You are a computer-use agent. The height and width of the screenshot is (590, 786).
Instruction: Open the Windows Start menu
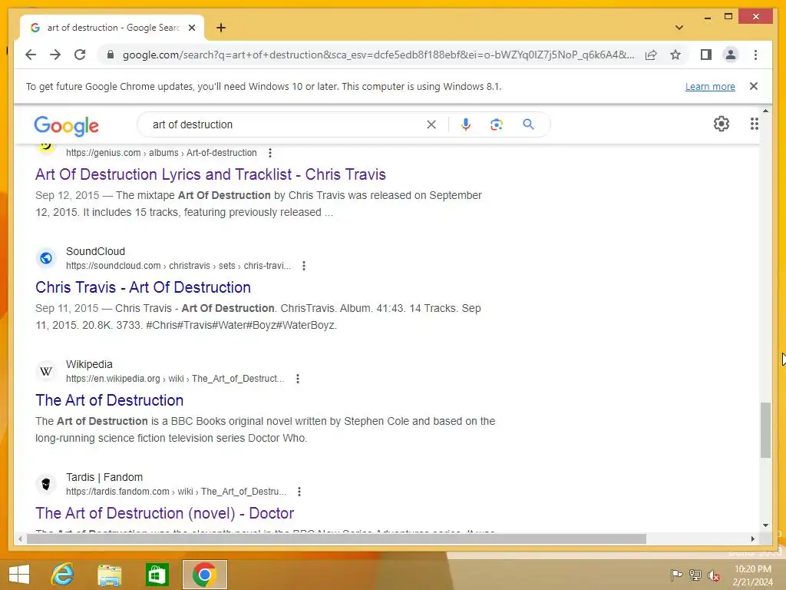point(19,575)
